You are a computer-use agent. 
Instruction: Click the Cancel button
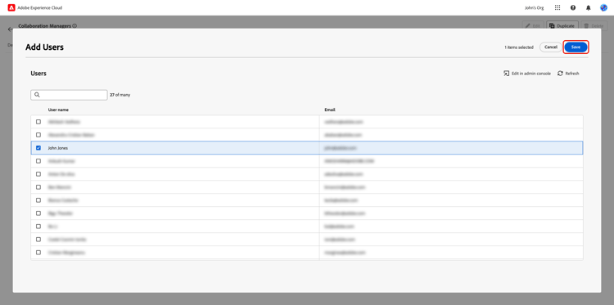(551, 47)
